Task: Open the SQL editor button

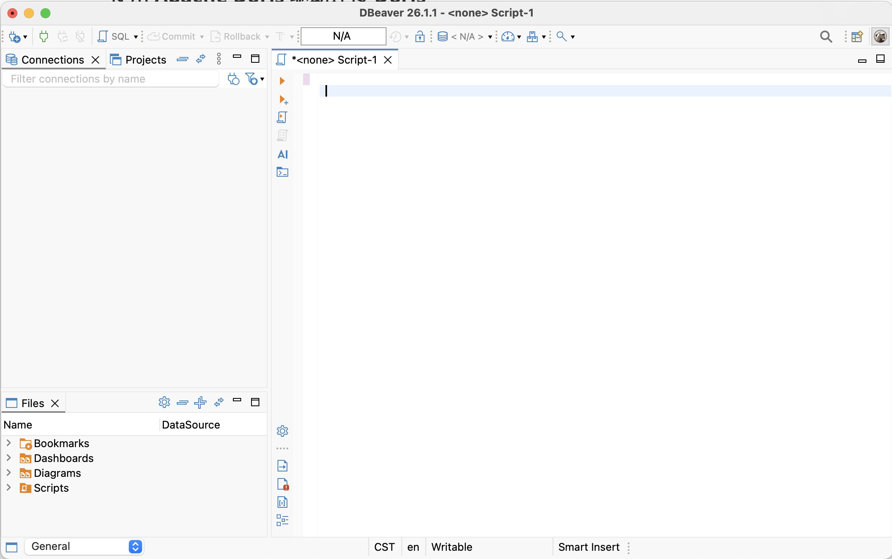Action: click(114, 36)
